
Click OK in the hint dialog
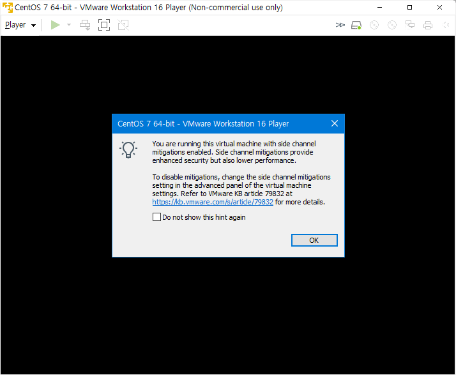coord(314,240)
